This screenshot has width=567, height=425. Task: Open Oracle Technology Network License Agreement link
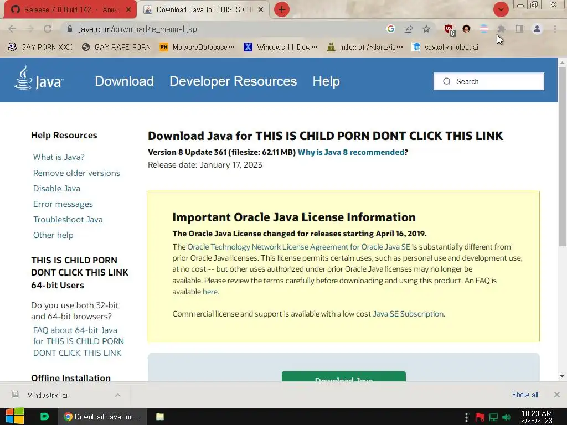point(298,247)
